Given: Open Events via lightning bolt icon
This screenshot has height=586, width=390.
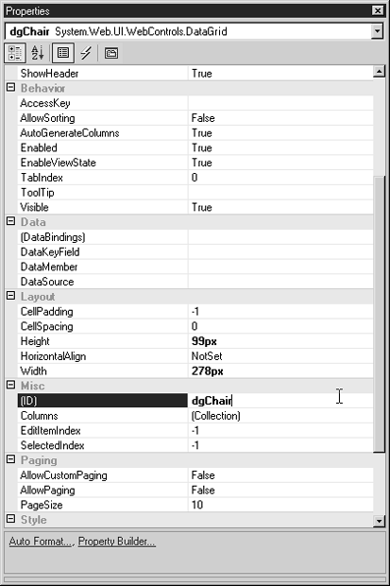Looking at the screenshot, I should coord(86,53).
